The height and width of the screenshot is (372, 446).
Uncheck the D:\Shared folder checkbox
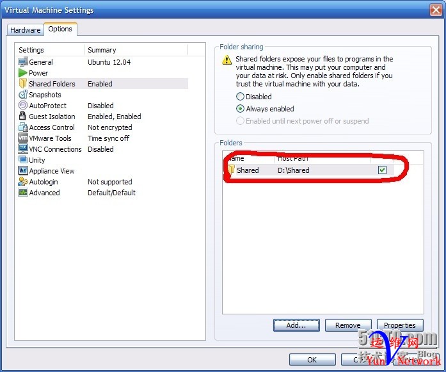pos(382,170)
